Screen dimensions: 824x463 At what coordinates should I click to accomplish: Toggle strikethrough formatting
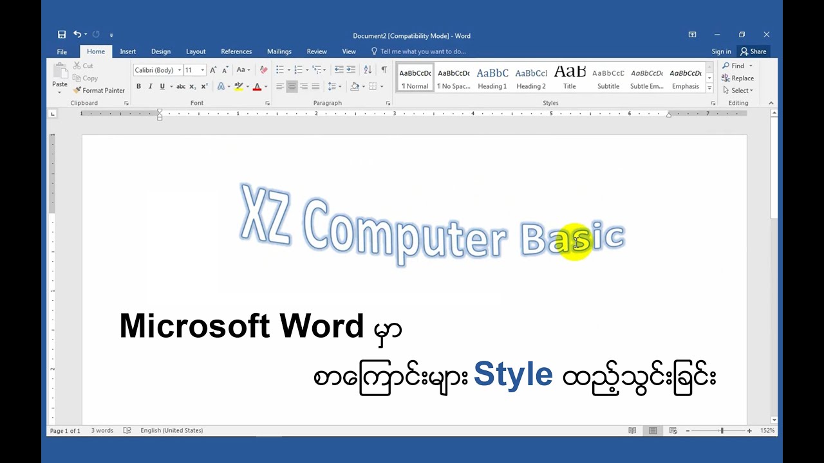tap(181, 87)
